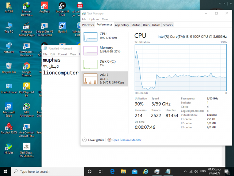Open File Explorer from taskbar
This screenshot has width=234, height=176.
(123, 172)
